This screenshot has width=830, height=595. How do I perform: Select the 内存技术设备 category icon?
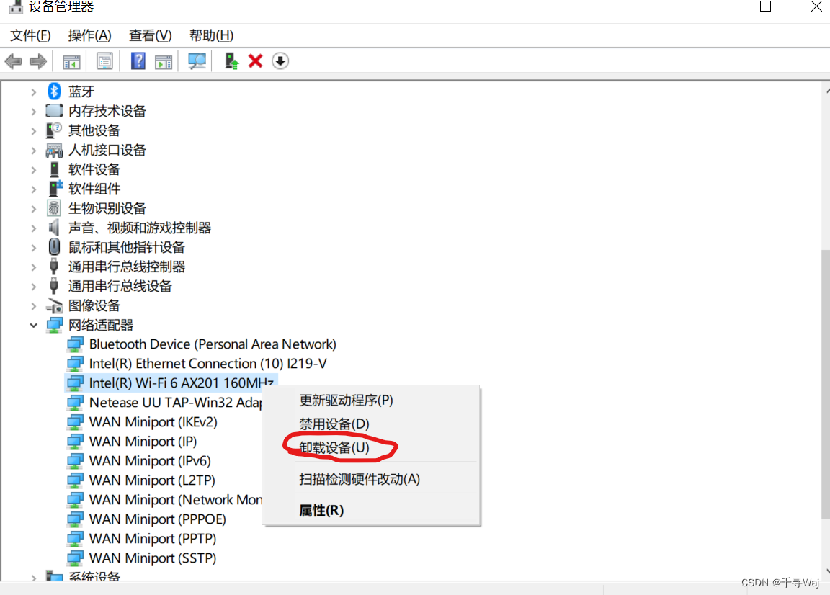(54, 111)
